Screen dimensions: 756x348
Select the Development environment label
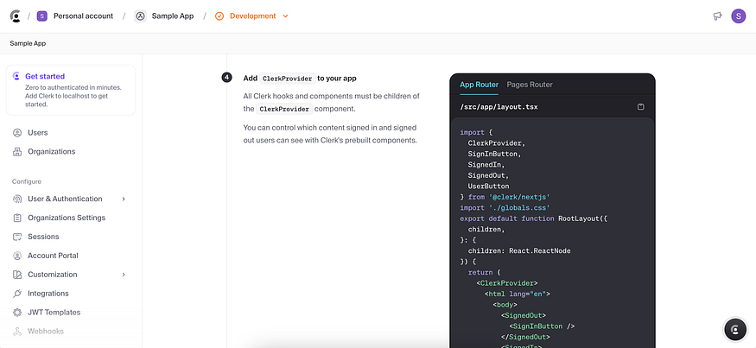coord(252,16)
